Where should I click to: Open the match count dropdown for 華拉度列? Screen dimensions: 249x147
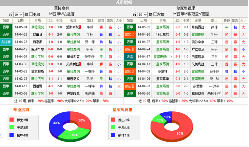pos(18,15)
